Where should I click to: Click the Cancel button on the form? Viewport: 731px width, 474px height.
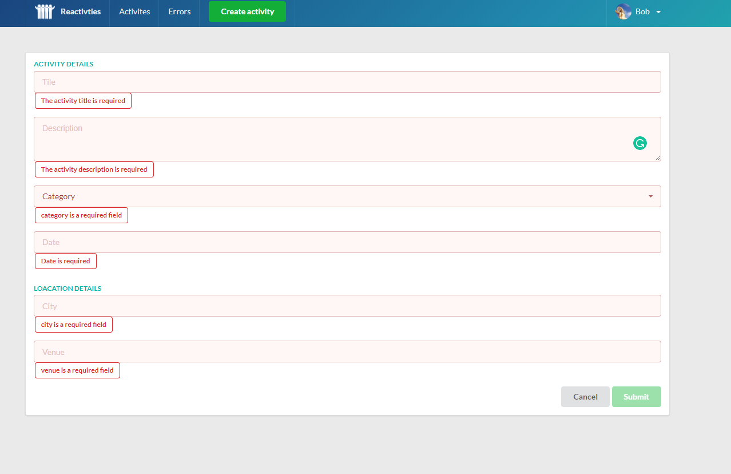coord(585,396)
